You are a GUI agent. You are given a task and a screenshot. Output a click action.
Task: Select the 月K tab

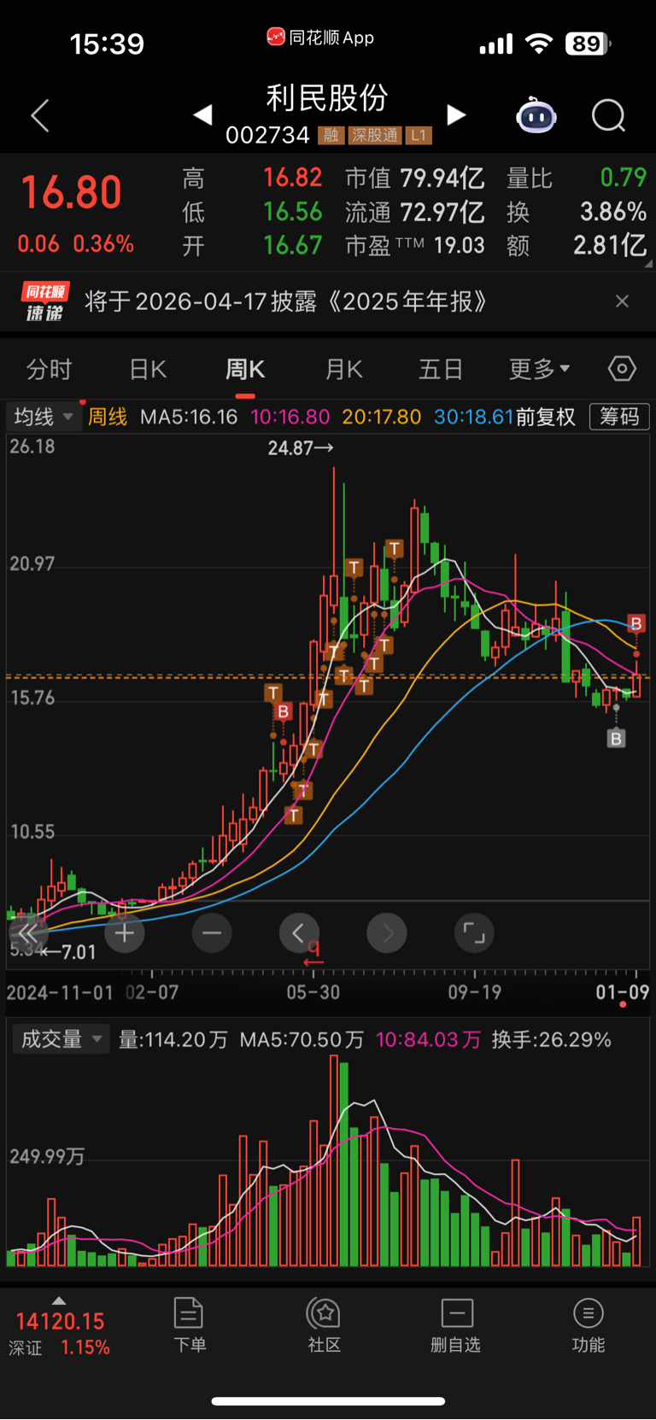[x=344, y=370]
